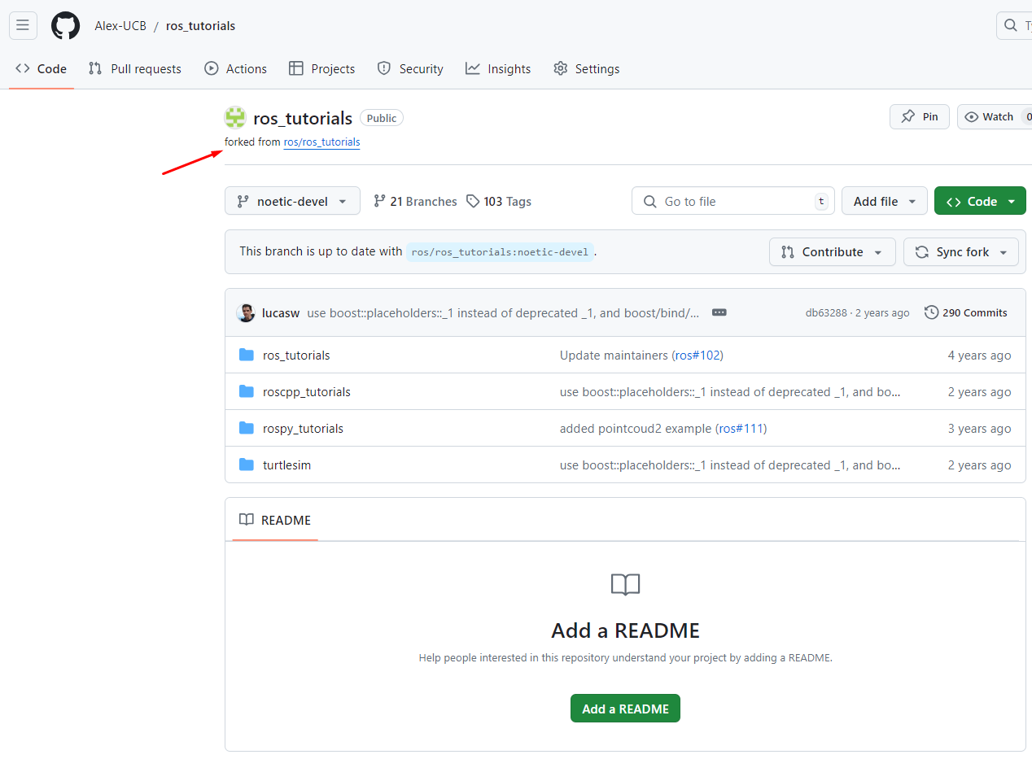Open the ros#102 issue link
Screen dimensions: 1032x759
pos(697,355)
